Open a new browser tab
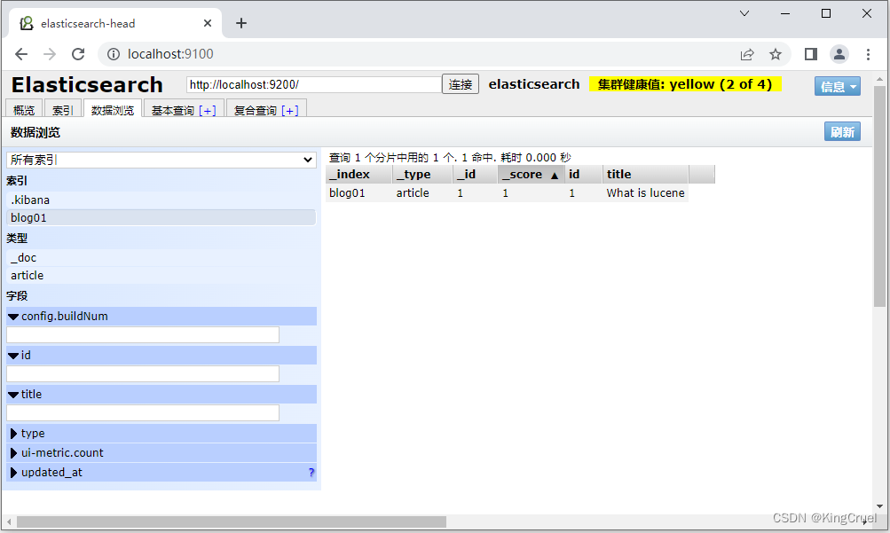This screenshot has height=533, width=890. click(x=241, y=23)
